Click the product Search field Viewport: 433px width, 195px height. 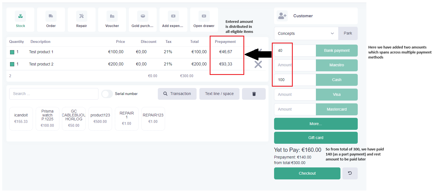tap(54, 94)
